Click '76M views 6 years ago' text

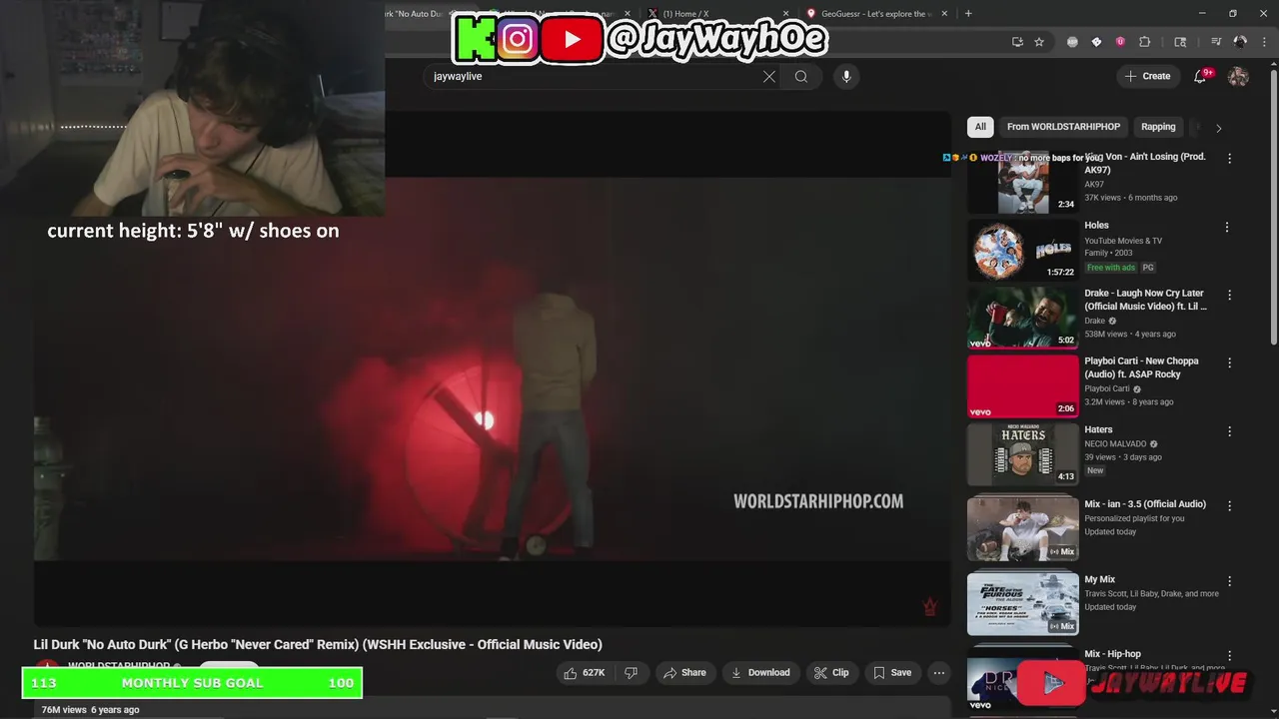(x=90, y=710)
